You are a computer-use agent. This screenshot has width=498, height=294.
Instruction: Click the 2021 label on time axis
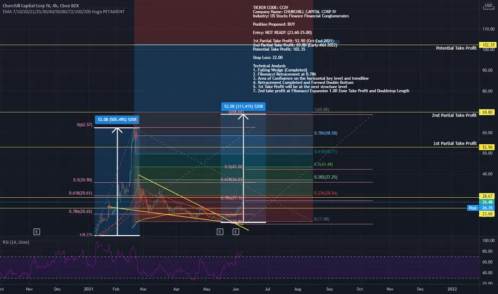[x=88, y=289]
